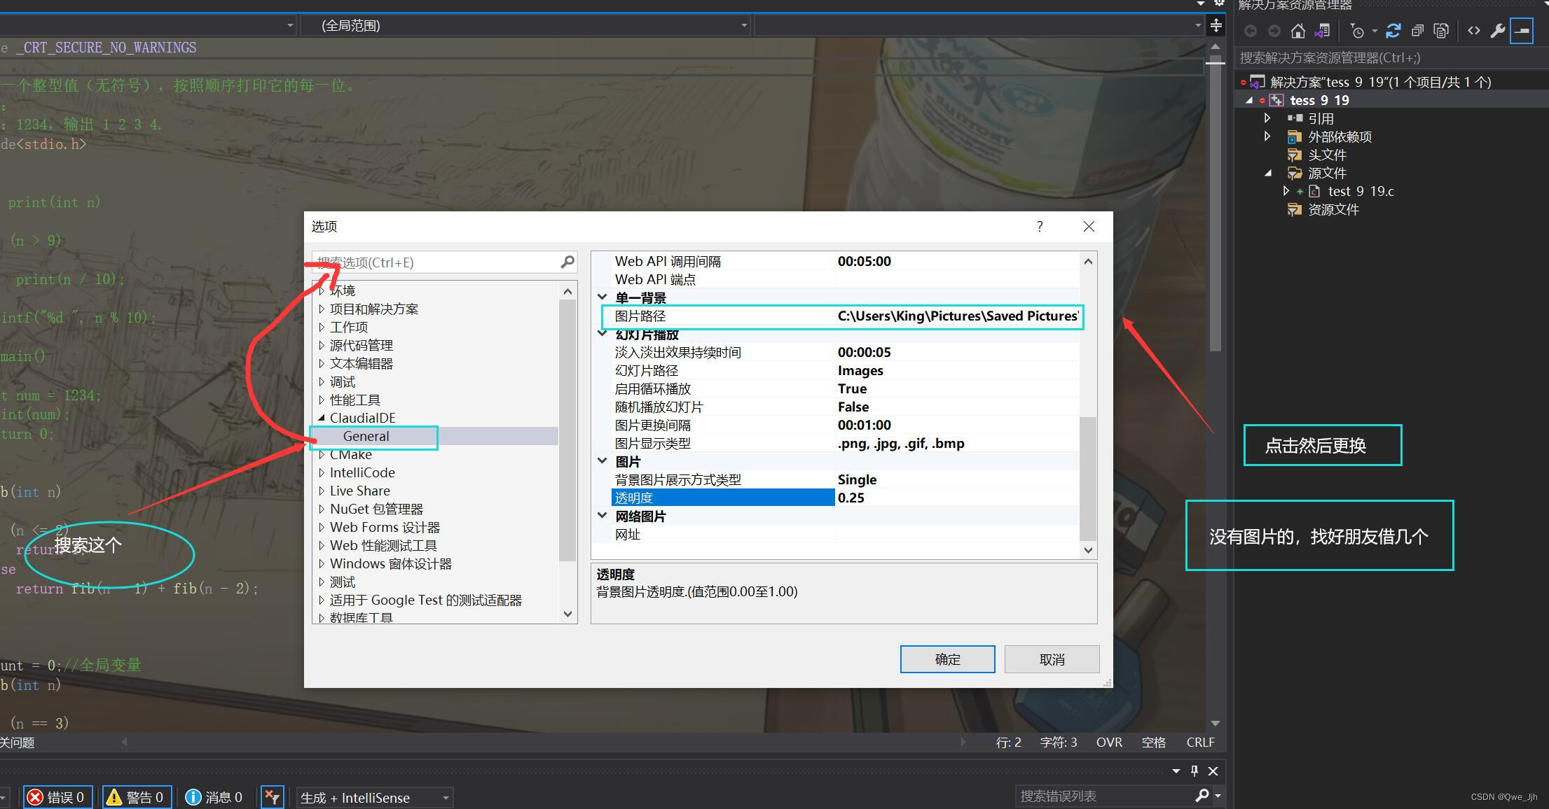This screenshot has height=809, width=1549.
Task: Click the filter icon in the error list
Action: pos(272,796)
